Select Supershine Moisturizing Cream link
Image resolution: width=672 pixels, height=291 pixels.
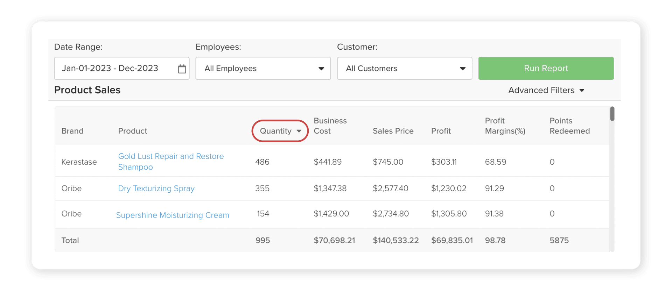point(173,215)
